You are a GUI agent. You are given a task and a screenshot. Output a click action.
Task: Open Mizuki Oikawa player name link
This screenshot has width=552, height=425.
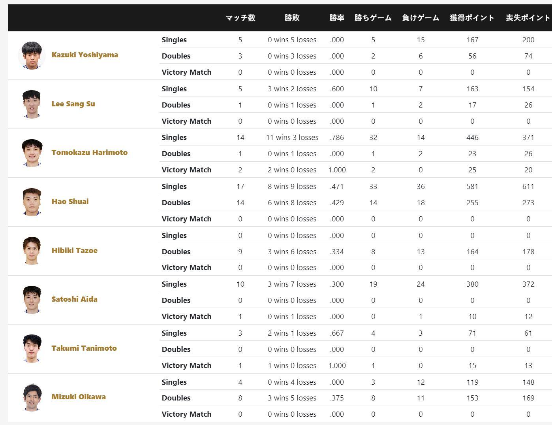point(79,397)
